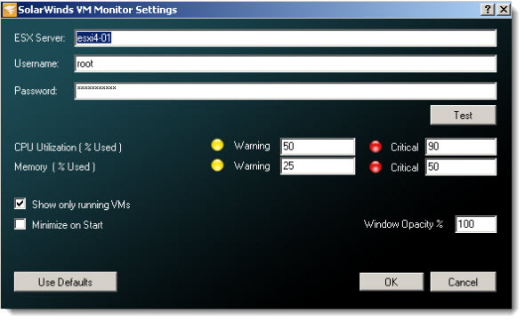Select the Password field
525x322 pixels.
pyautogui.click(x=286, y=91)
